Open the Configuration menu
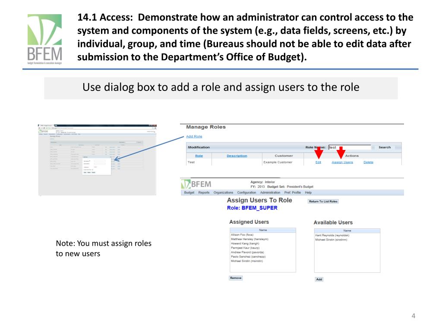The height and width of the screenshot is (331, 442). tap(246, 193)
